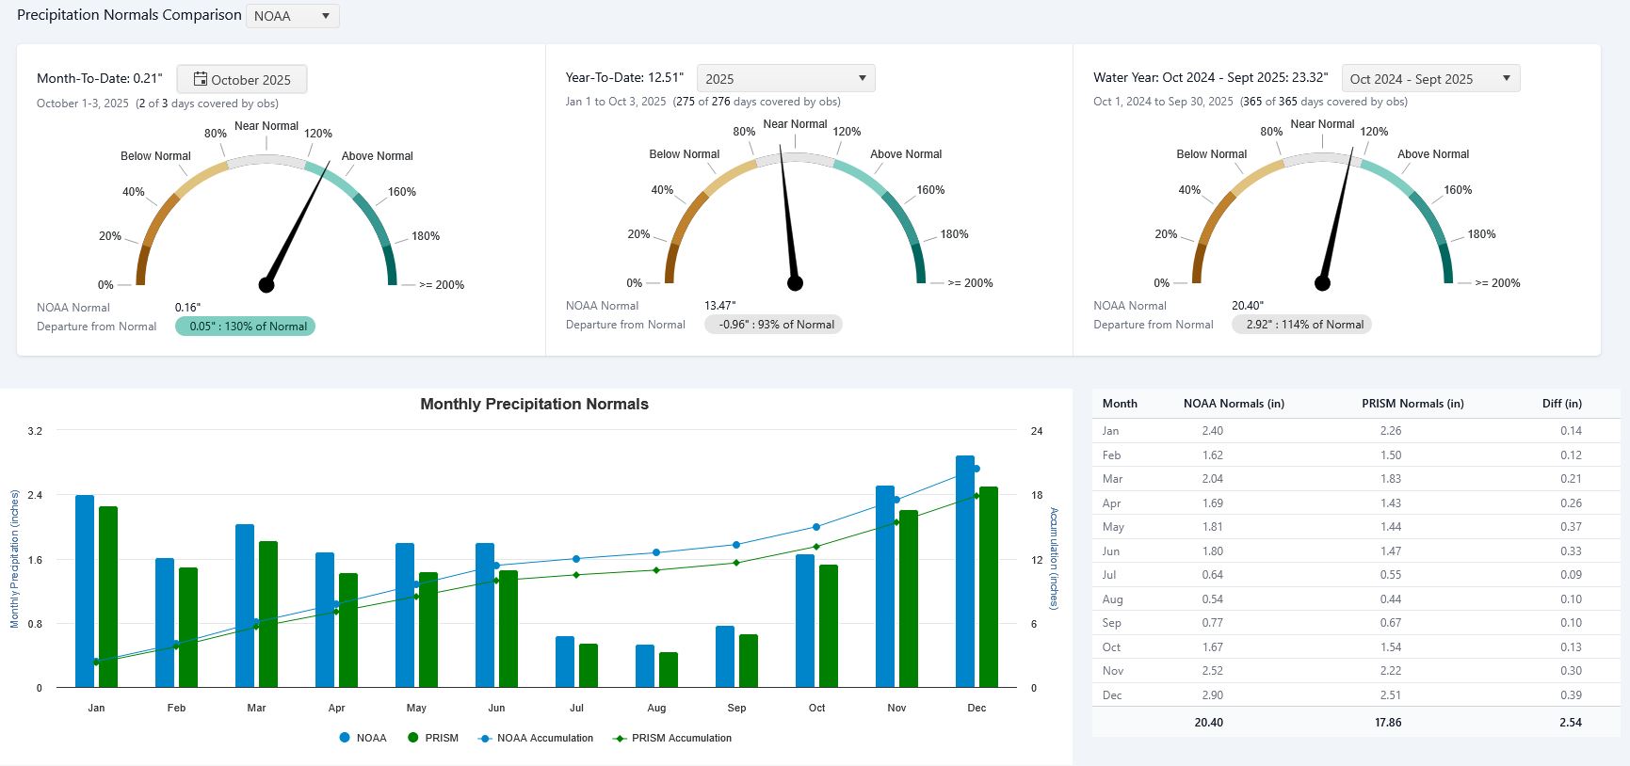Click the Water Year gauge needle hub
Image resolution: width=1630 pixels, height=766 pixels.
(x=1322, y=282)
